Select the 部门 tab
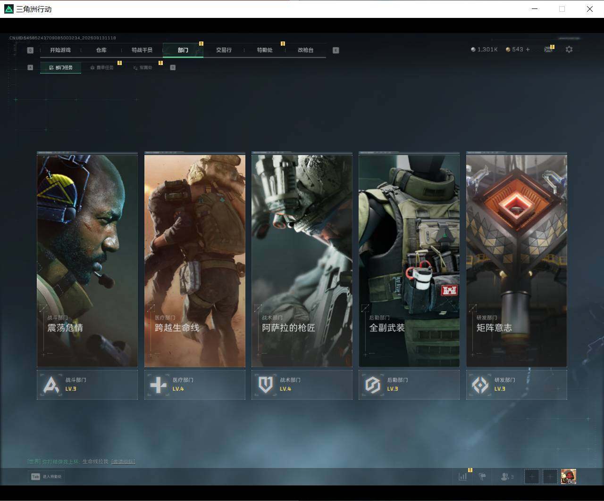This screenshot has height=501, width=604. point(183,50)
